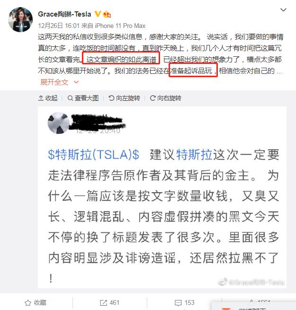The image size is (296, 310).
Task: Click the membership crown badge icon
Action: pos(107,14)
